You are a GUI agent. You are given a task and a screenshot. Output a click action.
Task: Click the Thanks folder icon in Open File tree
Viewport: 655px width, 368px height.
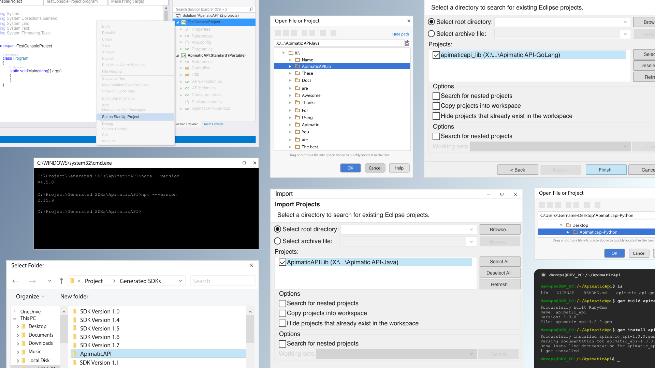(x=297, y=102)
